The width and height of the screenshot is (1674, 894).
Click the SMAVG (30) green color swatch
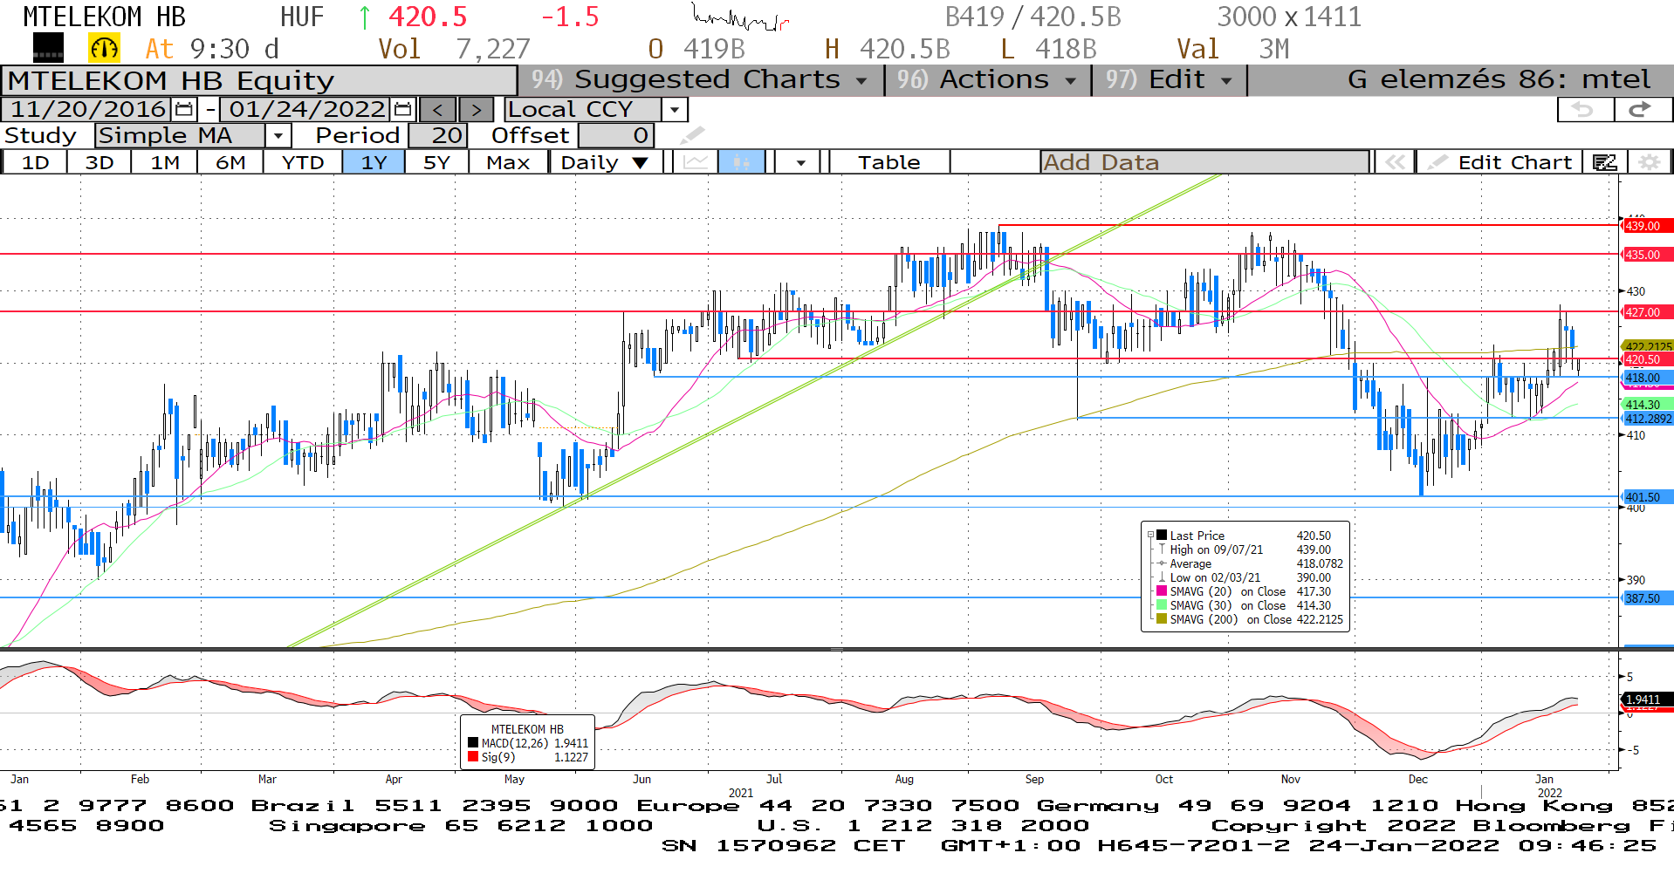[x=1162, y=605]
